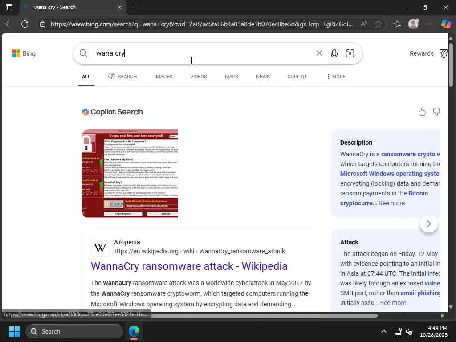Switch to the MAPS tab
Viewport: 456px width, 342px height.
232,77
